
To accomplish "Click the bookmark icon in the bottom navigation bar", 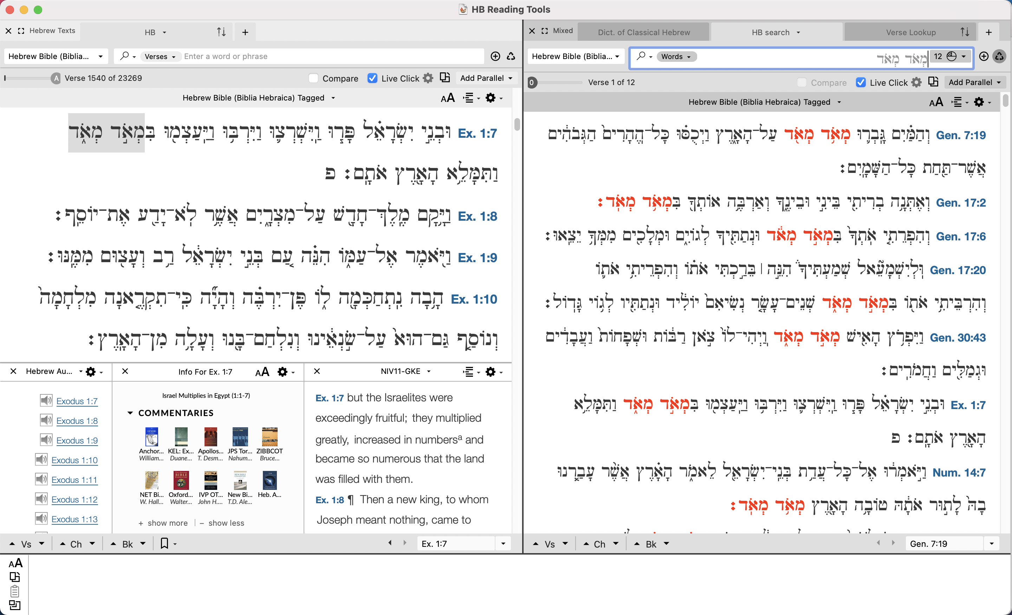I will point(164,543).
